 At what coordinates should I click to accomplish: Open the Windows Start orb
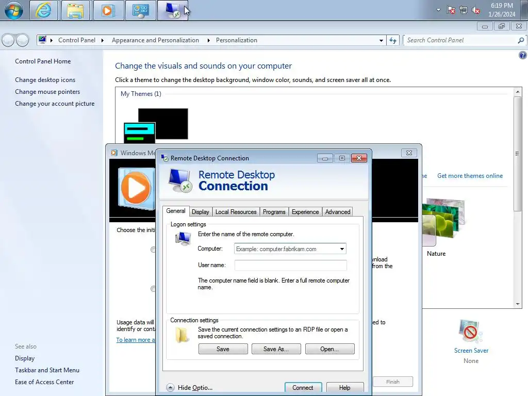(x=14, y=10)
